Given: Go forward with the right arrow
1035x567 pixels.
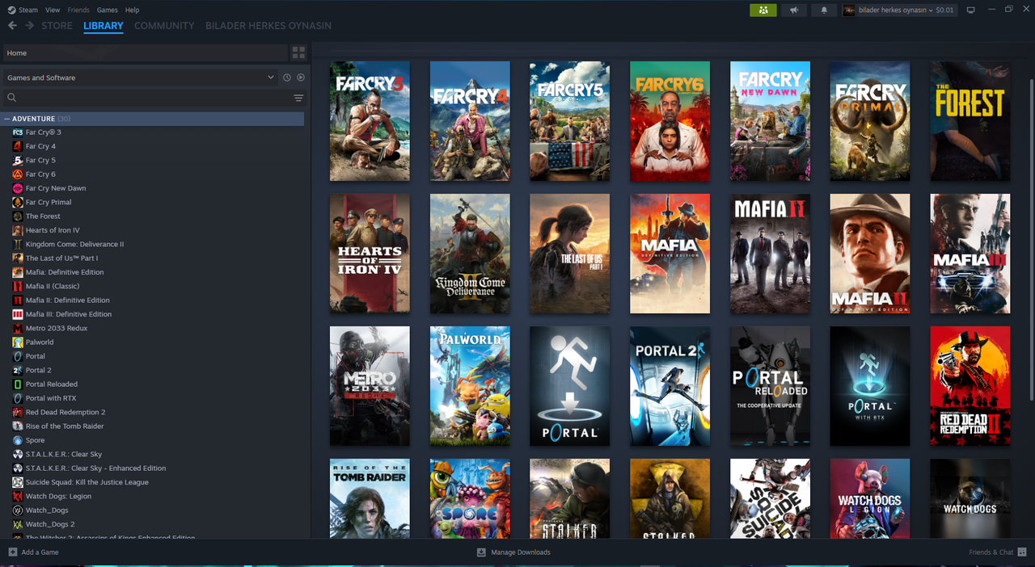Looking at the screenshot, I should point(30,26).
